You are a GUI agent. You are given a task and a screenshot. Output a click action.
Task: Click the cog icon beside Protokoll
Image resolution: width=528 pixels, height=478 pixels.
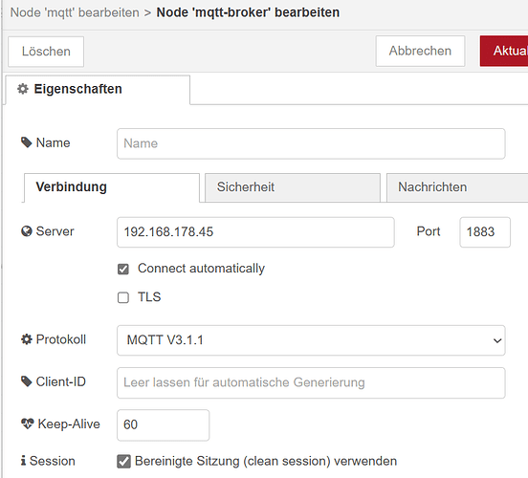[26, 339]
